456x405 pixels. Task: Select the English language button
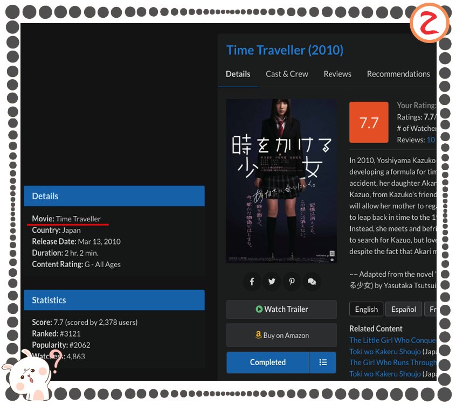367,309
